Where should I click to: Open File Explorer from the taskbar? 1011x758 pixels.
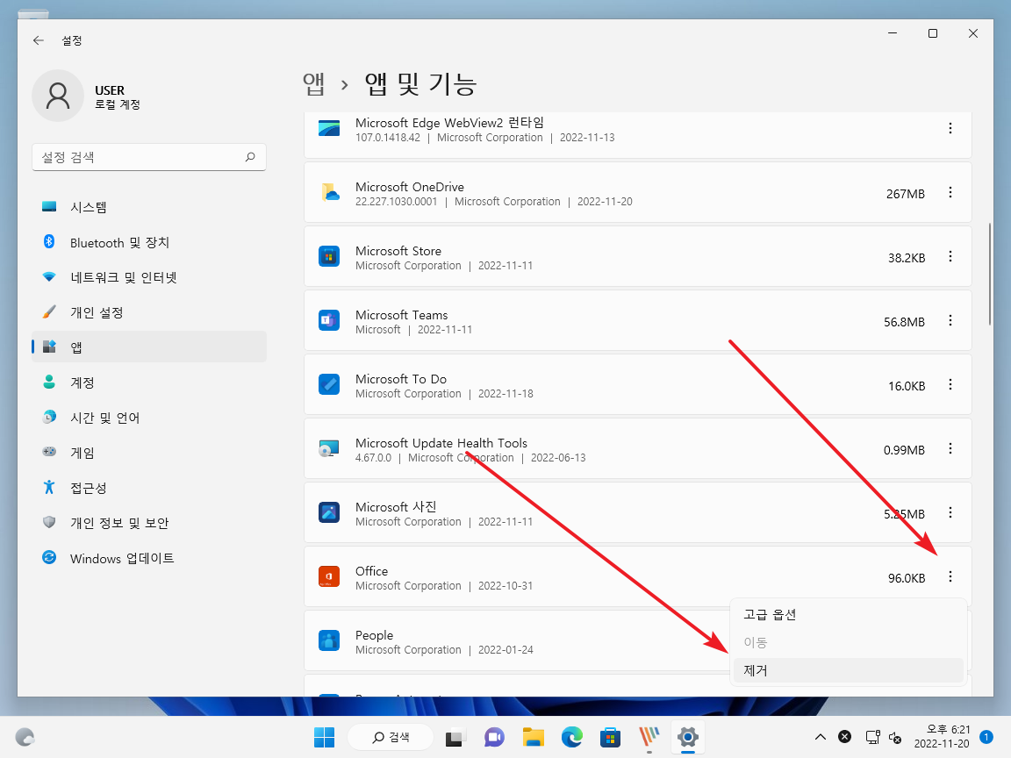click(x=534, y=737)
